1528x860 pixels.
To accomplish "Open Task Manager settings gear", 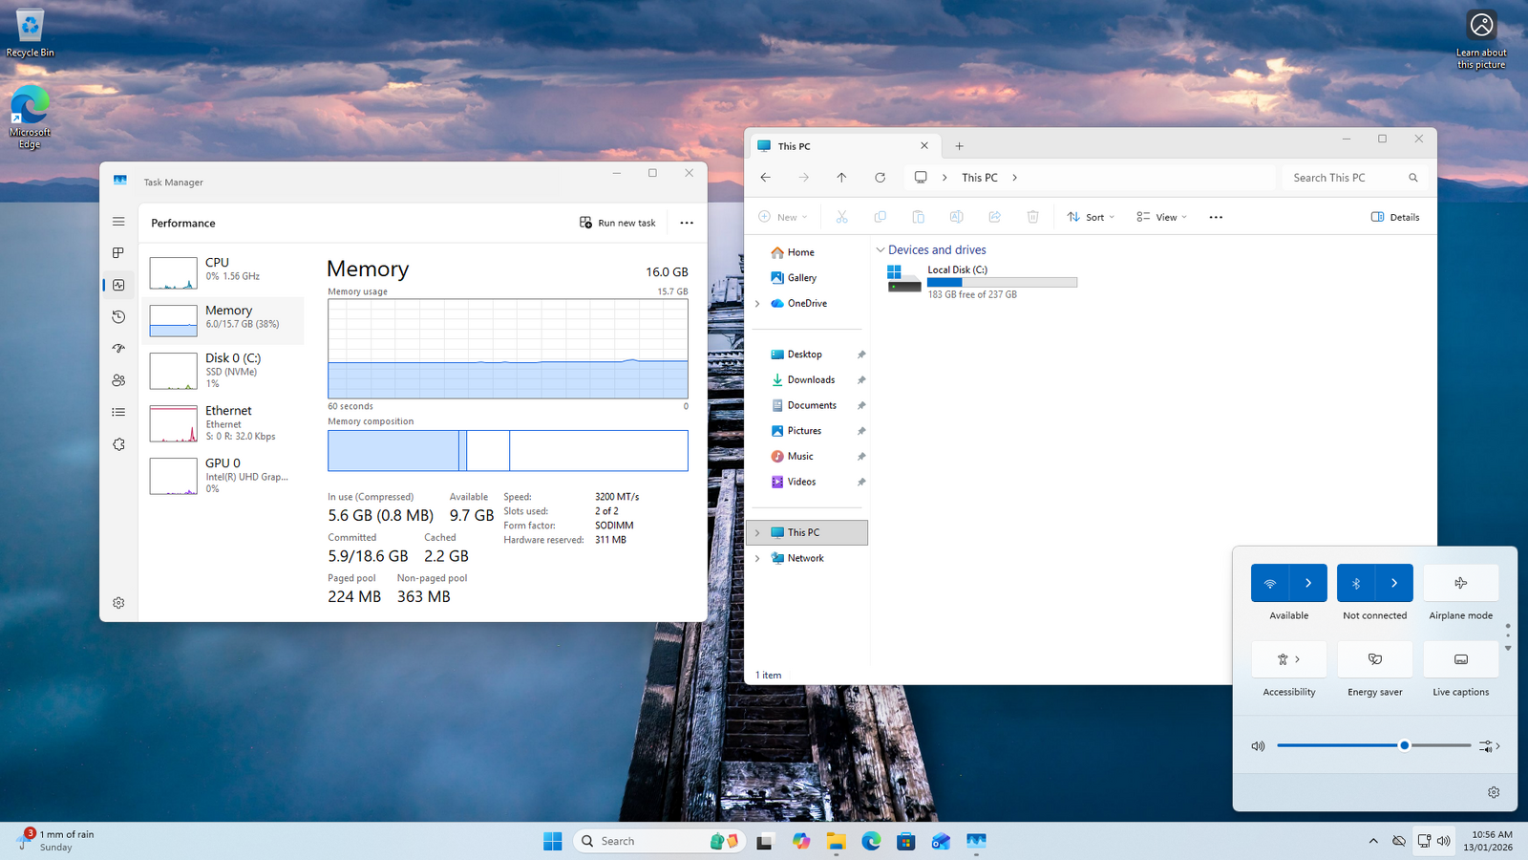I will pos(118,603).
